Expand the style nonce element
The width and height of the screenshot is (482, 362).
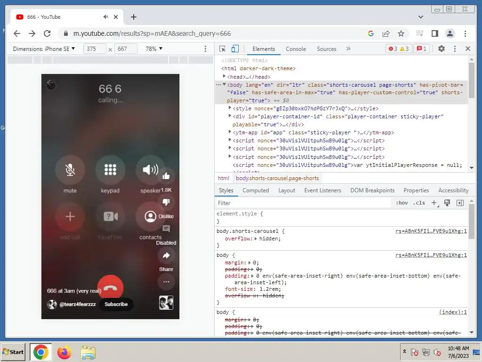click(x=230, y=108)
